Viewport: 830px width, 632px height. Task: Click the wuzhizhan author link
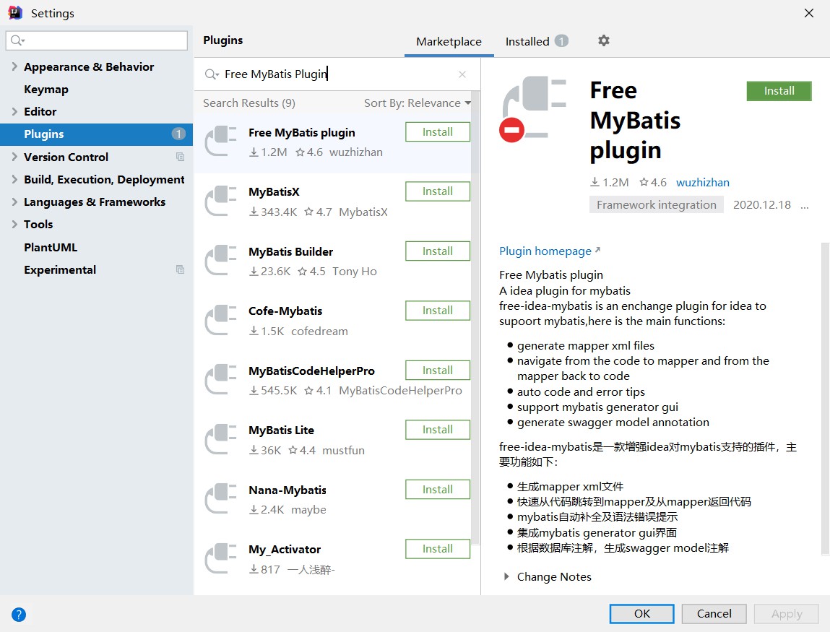tap(702, 183)
